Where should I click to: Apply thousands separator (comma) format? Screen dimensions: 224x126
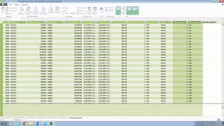coord(69,13)
